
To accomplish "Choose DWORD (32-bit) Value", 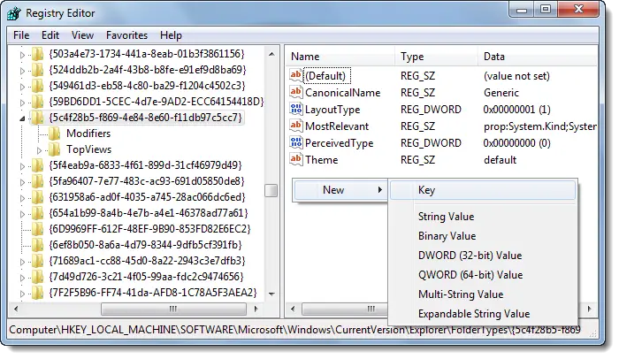I will click(483, 256).
